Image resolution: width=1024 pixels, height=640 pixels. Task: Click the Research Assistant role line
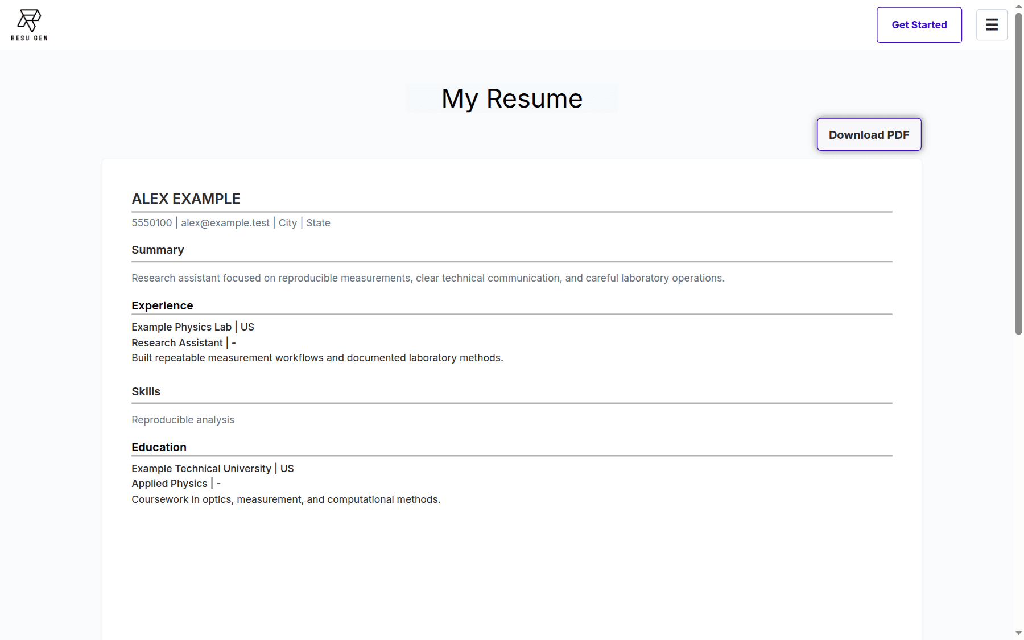click(184, 343)
